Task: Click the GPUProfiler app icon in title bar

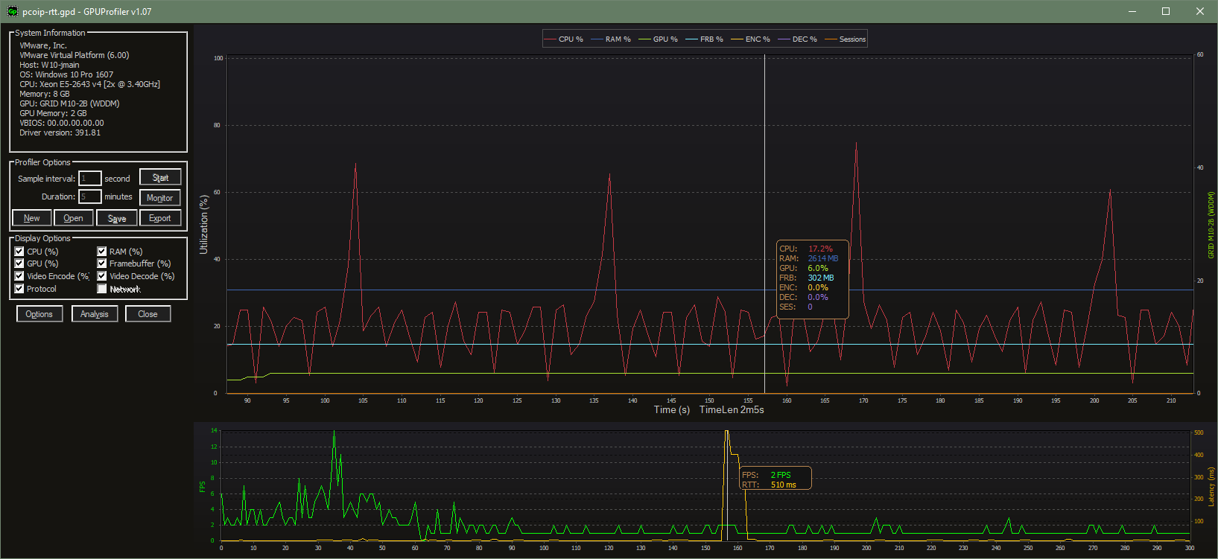Action: click(12, 11)
